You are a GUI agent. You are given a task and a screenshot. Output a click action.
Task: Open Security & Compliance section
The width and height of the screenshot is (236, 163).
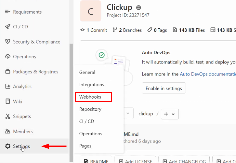tap(37, 42)
